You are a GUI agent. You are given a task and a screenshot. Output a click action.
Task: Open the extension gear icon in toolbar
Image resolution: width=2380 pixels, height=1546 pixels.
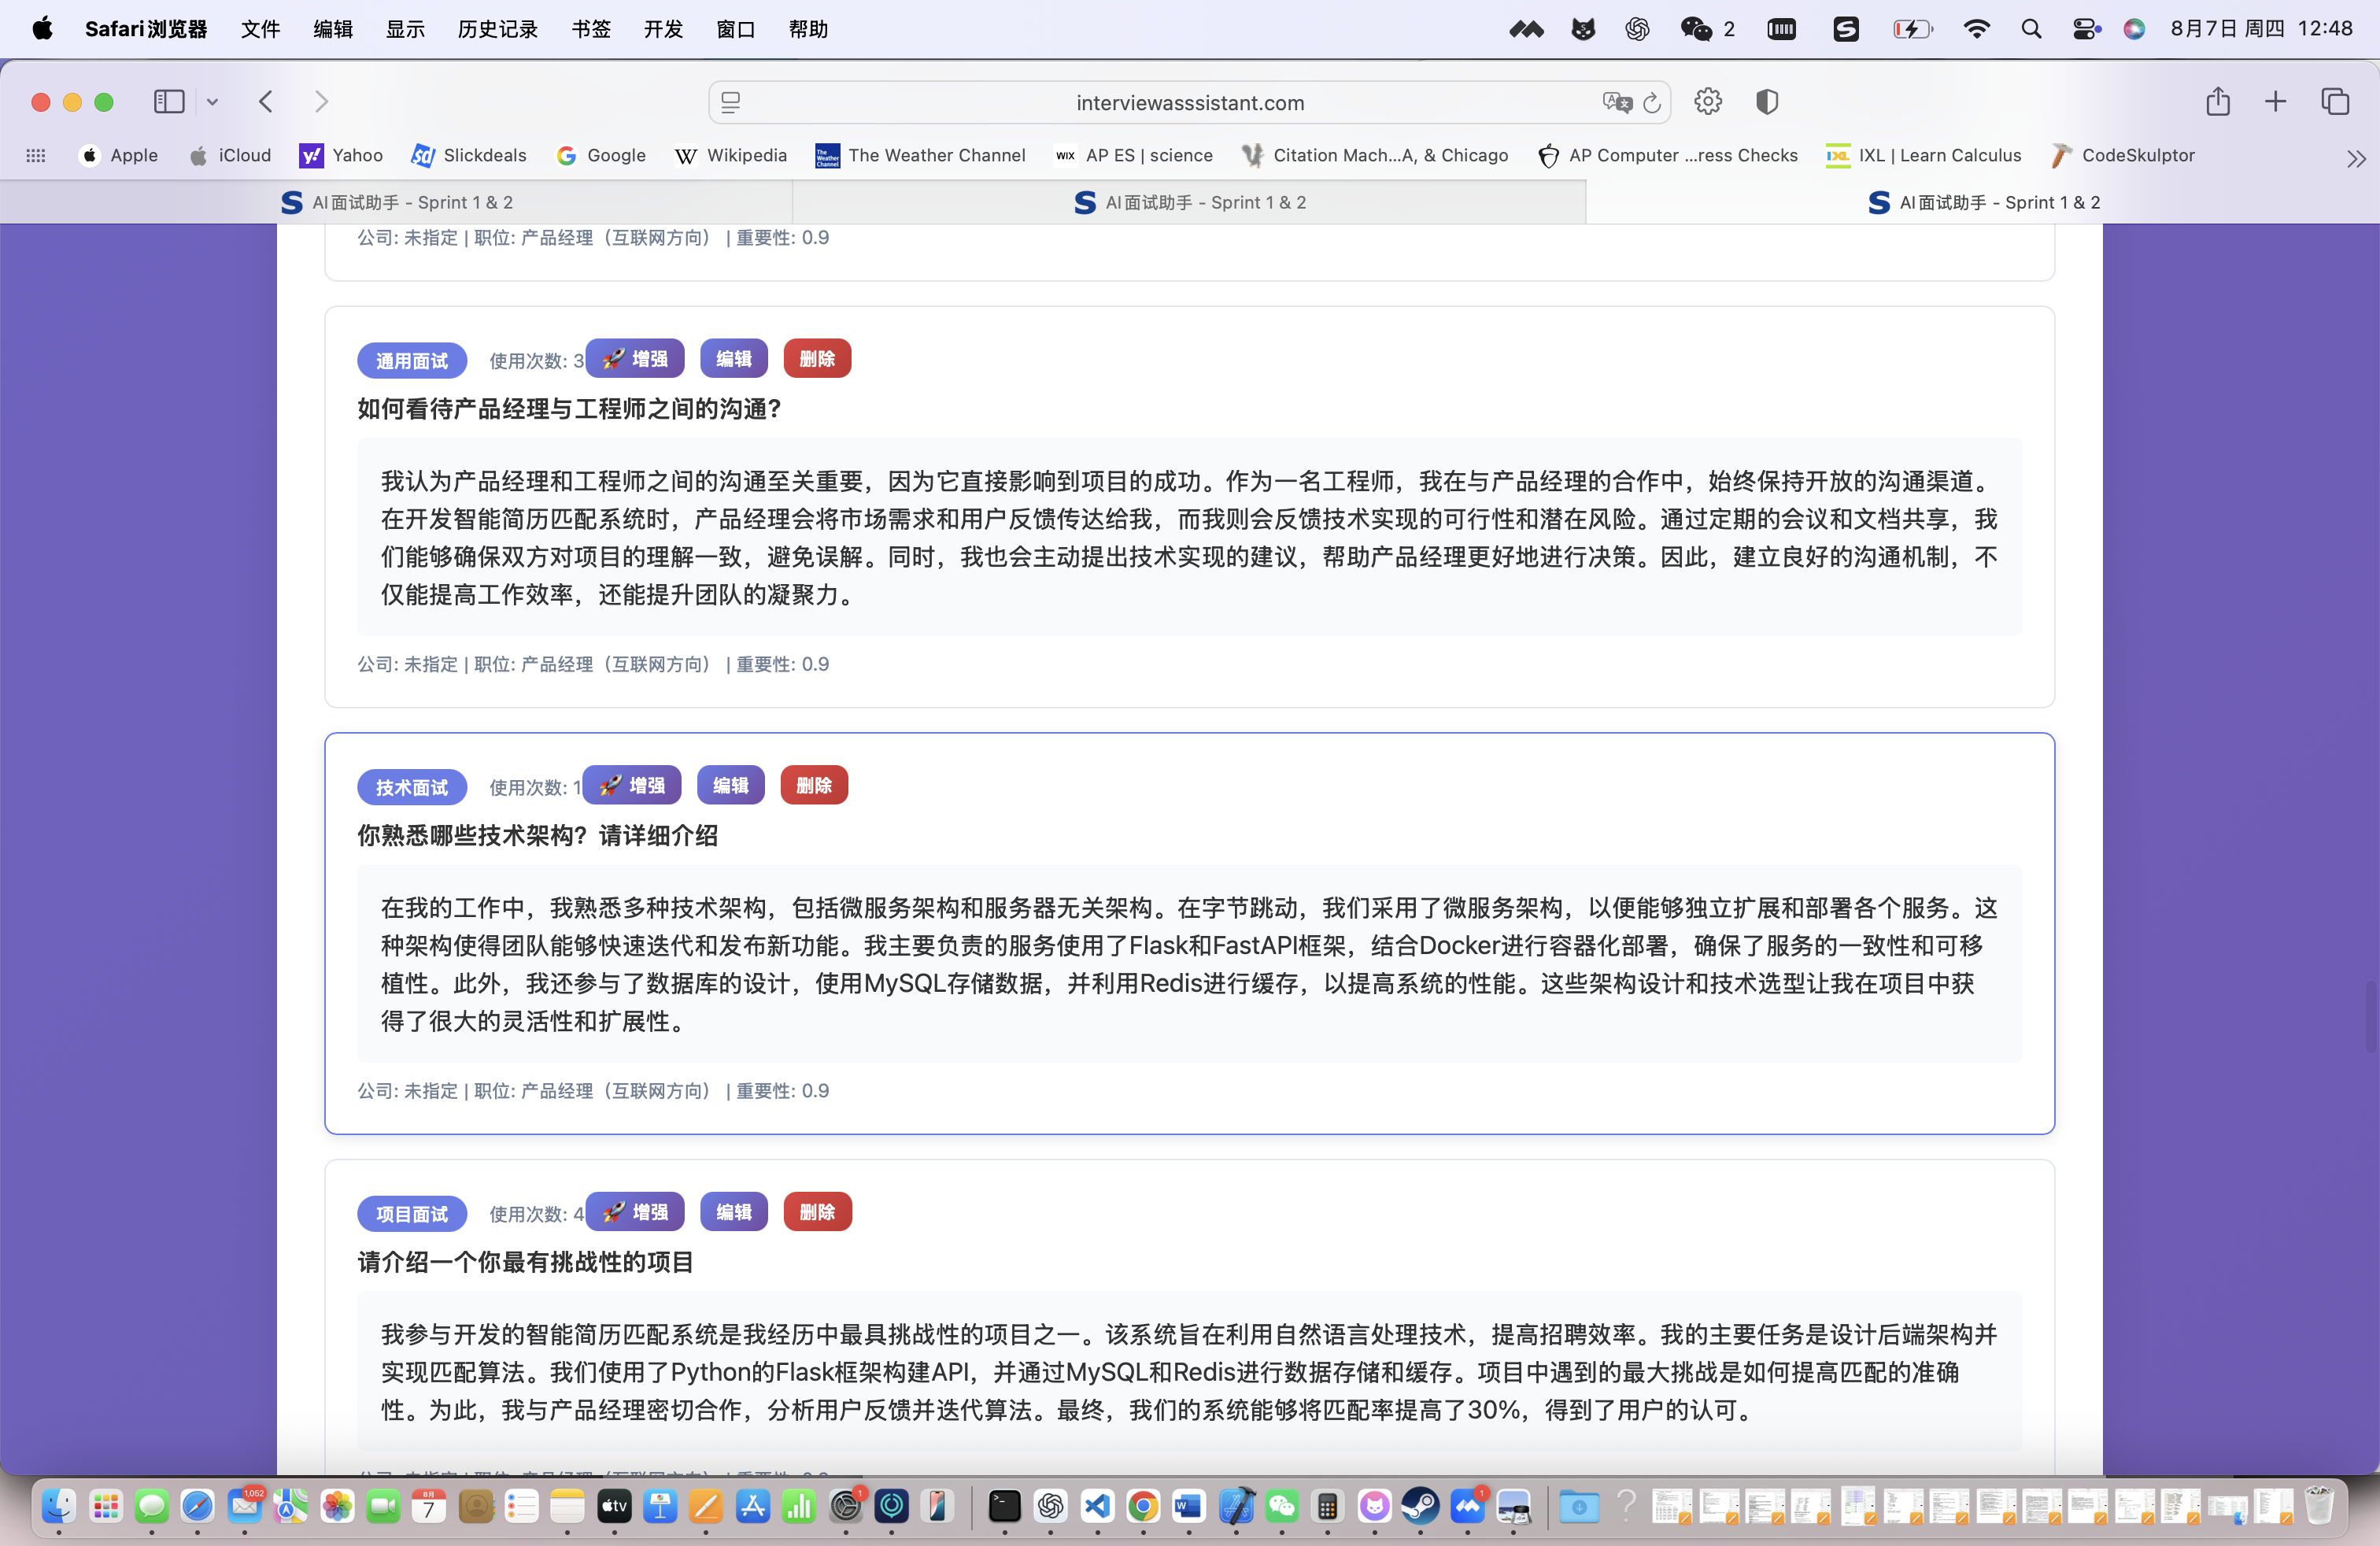pyautogui.click(x=1708, y=102)
